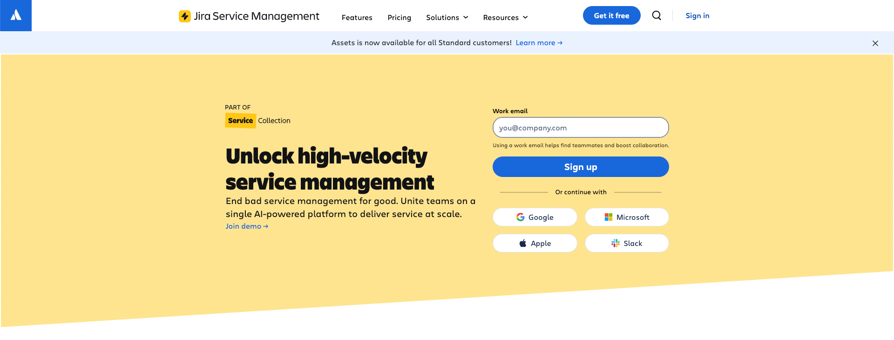Click the Get it free button
This screenshot has height=340, width=894.
[611, 15]
